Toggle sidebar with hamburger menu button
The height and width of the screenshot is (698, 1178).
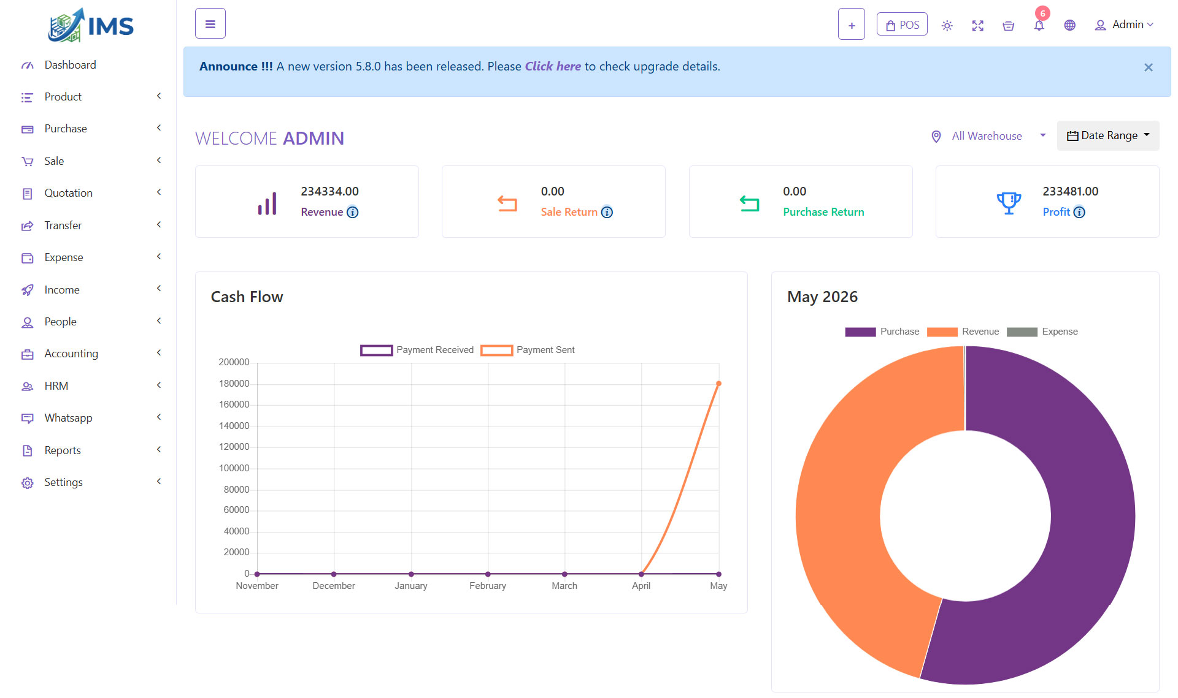210,24
